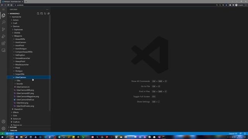Open the Extensions view
Viewport: 248px width, 139px height.
(x=3, y=43)
